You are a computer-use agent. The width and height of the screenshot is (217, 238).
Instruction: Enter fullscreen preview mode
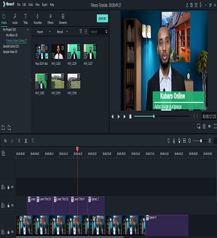215,126
